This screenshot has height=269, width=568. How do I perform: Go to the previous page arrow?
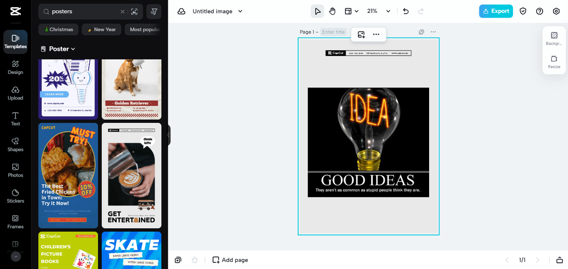[x=507, y=260]
